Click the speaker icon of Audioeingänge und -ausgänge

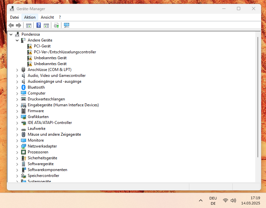pyautogui.click(x=23, y=81)
